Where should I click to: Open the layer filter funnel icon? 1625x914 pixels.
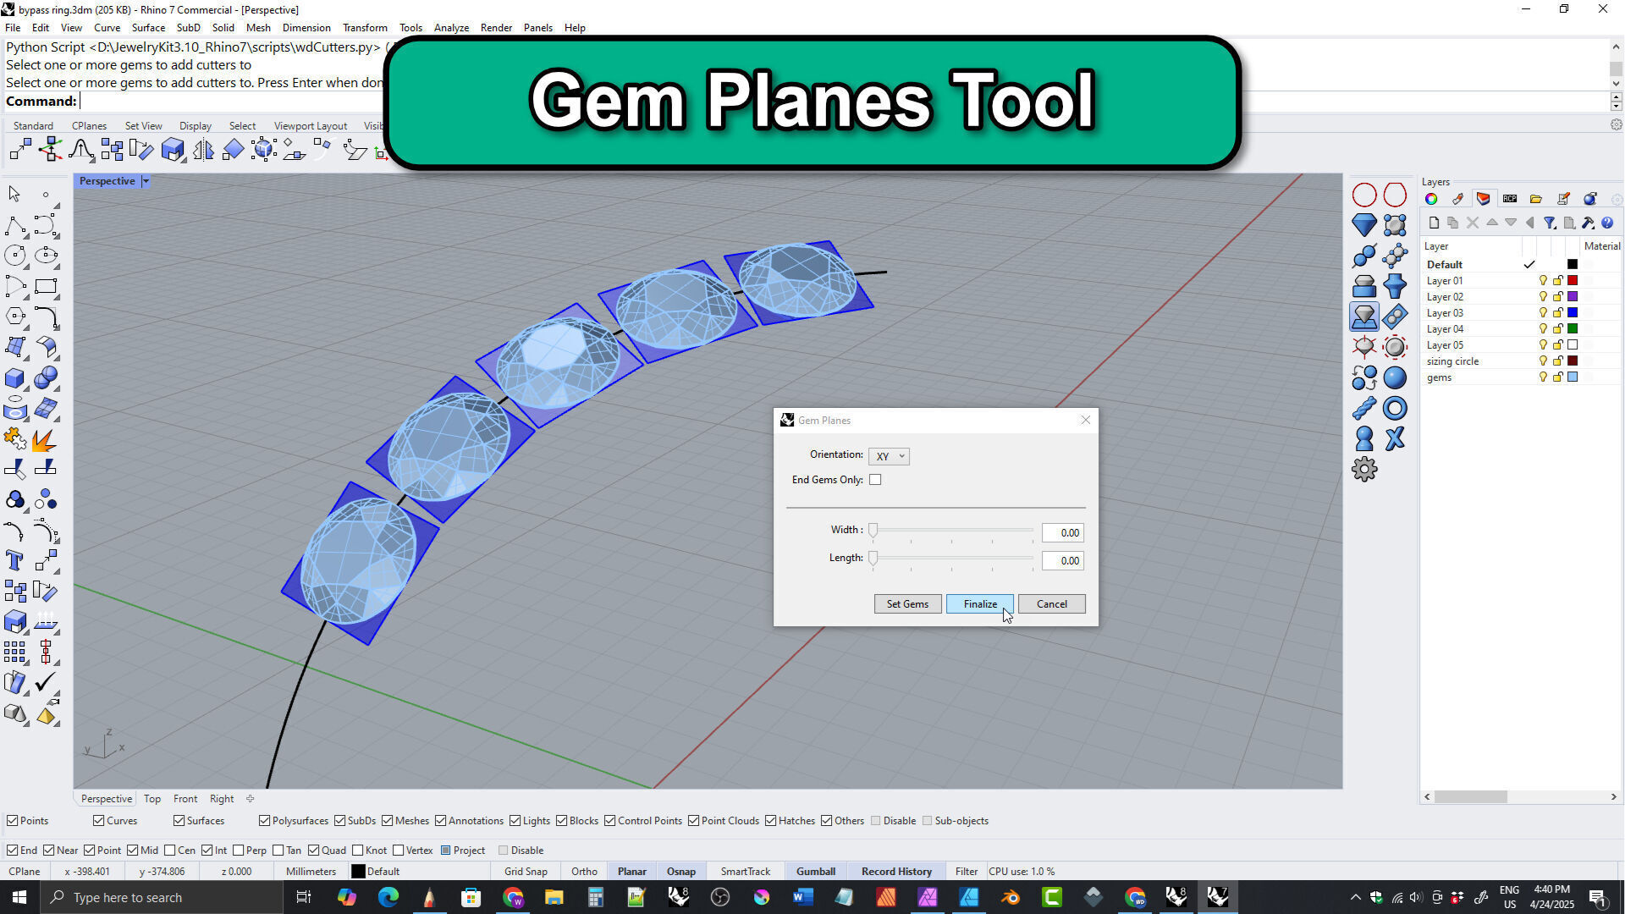pos(1549,223)
